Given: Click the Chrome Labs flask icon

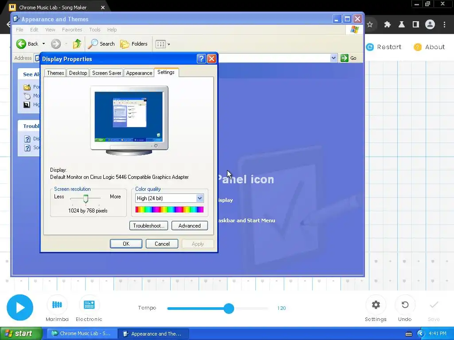Looking at the screenshot, I should pyautogui.click(x=402, y=25).
